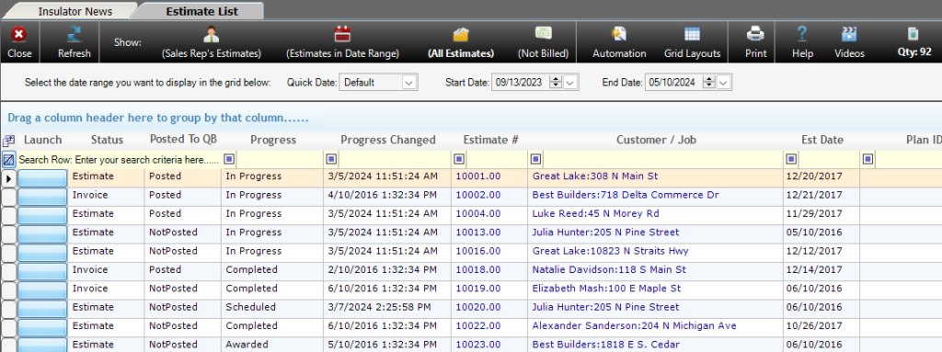The width and height of the screenshot is (942, 352).
Task: Open the End Date calendar dropdown
Action: pyautogui.click(x=724, y=83)
